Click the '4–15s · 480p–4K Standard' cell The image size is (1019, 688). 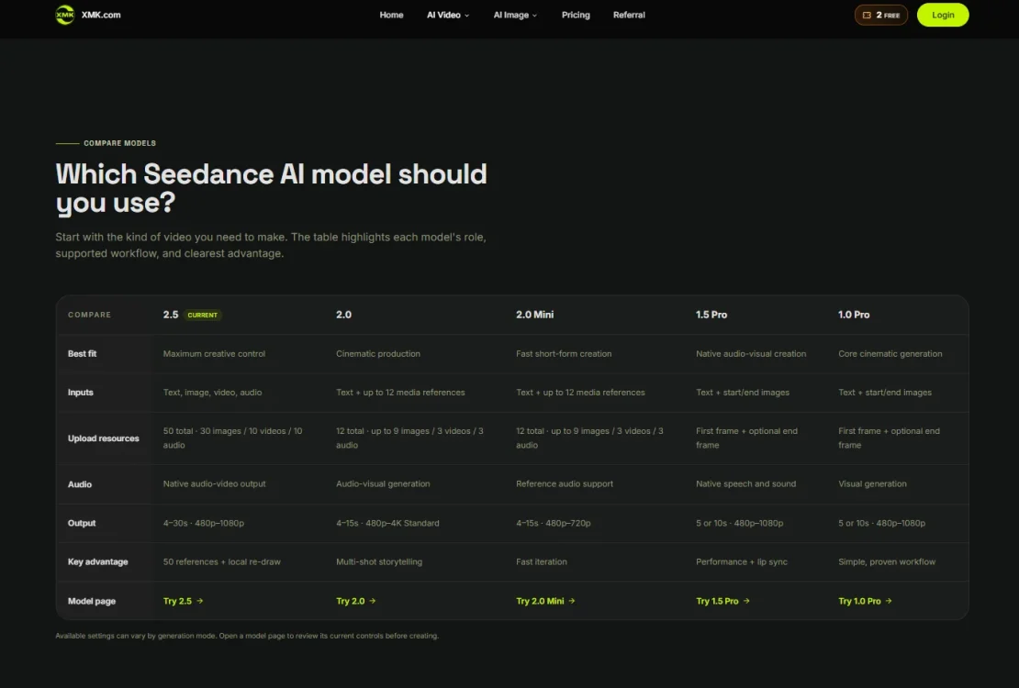(x=388, y=523)
